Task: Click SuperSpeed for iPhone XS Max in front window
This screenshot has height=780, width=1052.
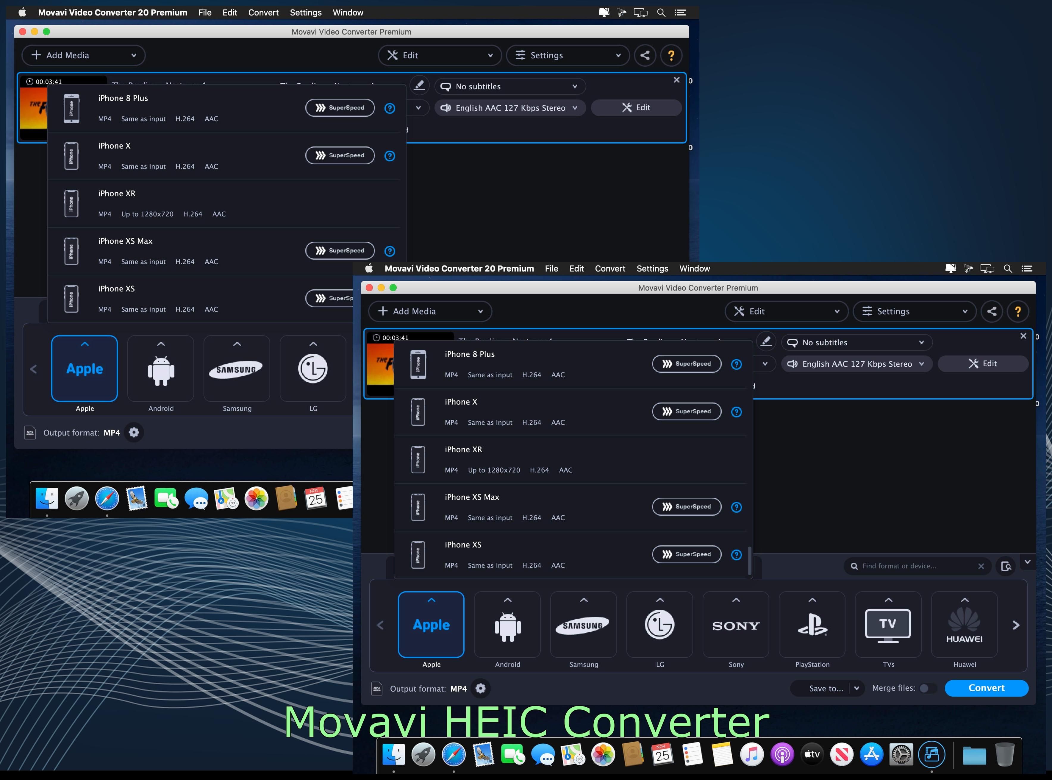Action: tap(686, 507)
